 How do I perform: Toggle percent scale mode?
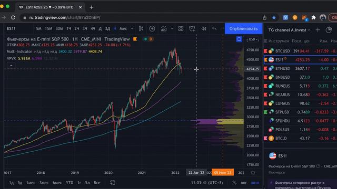[234, 183]
